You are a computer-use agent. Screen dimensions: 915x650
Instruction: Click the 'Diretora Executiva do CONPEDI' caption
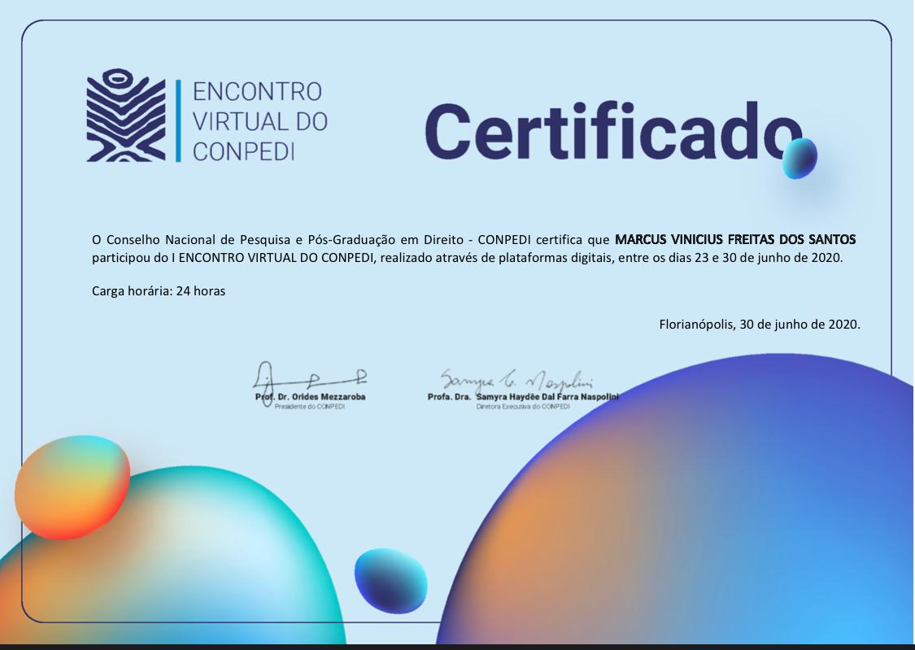[x=523, y=407]
